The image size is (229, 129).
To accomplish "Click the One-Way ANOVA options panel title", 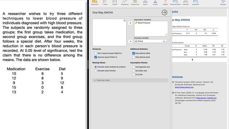I will point(103,13).
